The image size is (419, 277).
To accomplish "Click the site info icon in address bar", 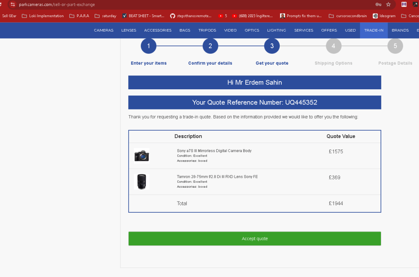I will 13,4.
